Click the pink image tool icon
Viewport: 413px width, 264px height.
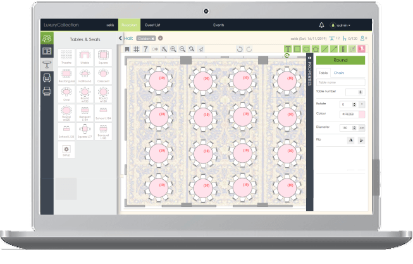pyautogui.click(x=361, y=49)
